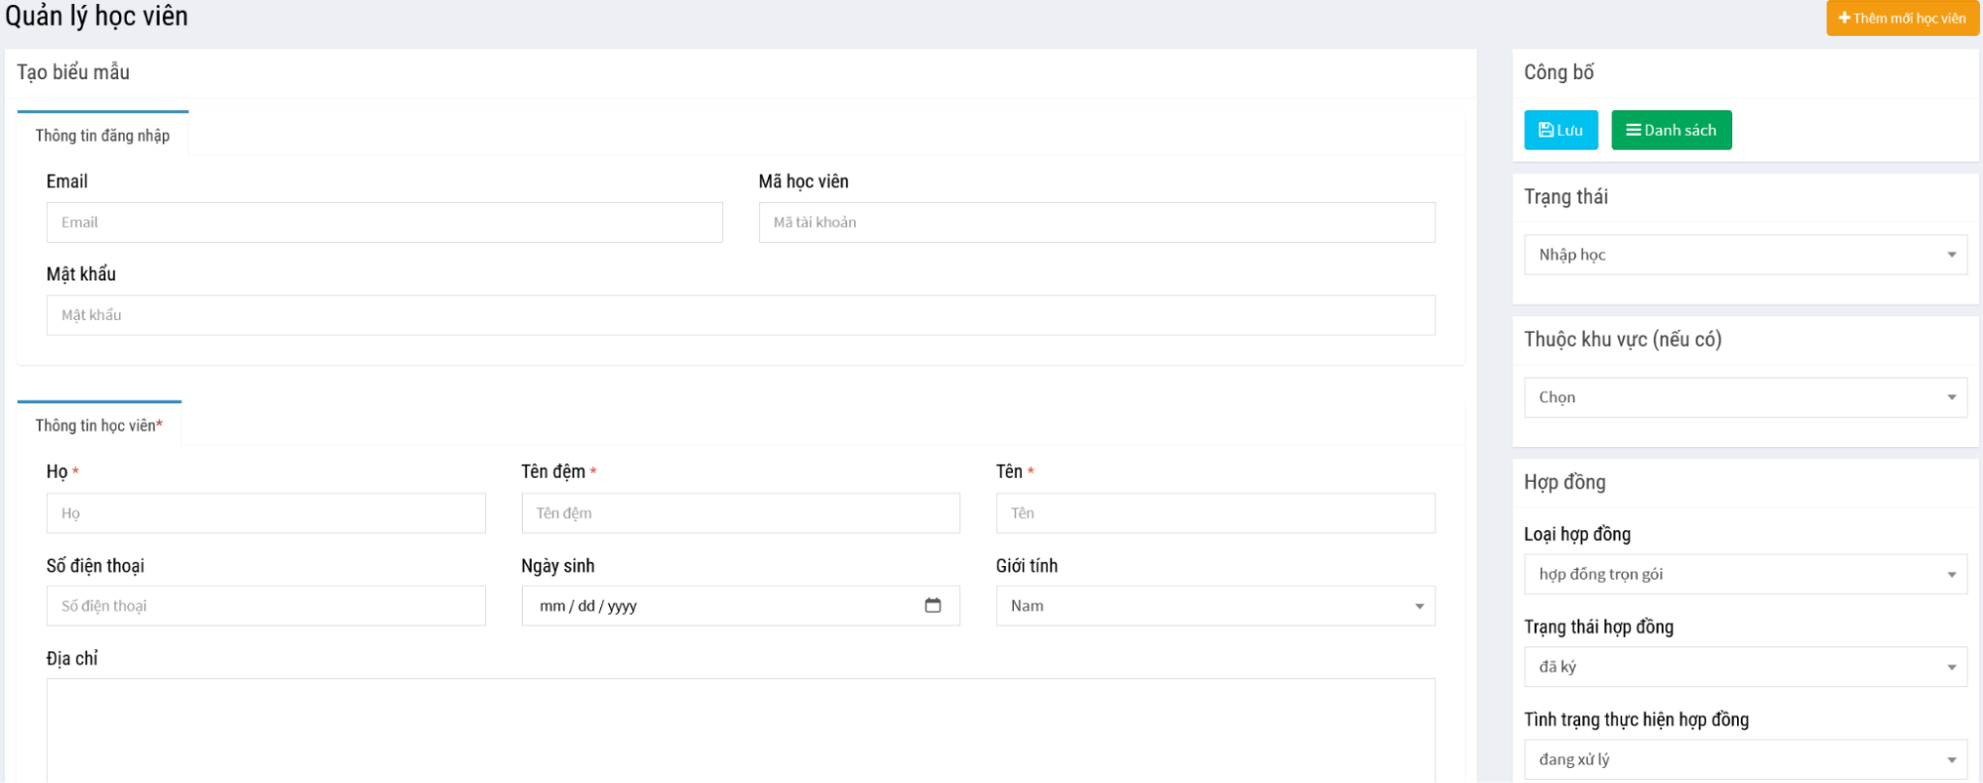Focus the Số điện thoại field
The image size is (1983, 783).
(266, 606)
